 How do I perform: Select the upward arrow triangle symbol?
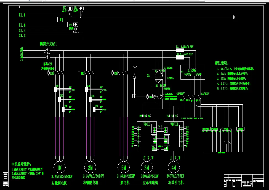134,76
